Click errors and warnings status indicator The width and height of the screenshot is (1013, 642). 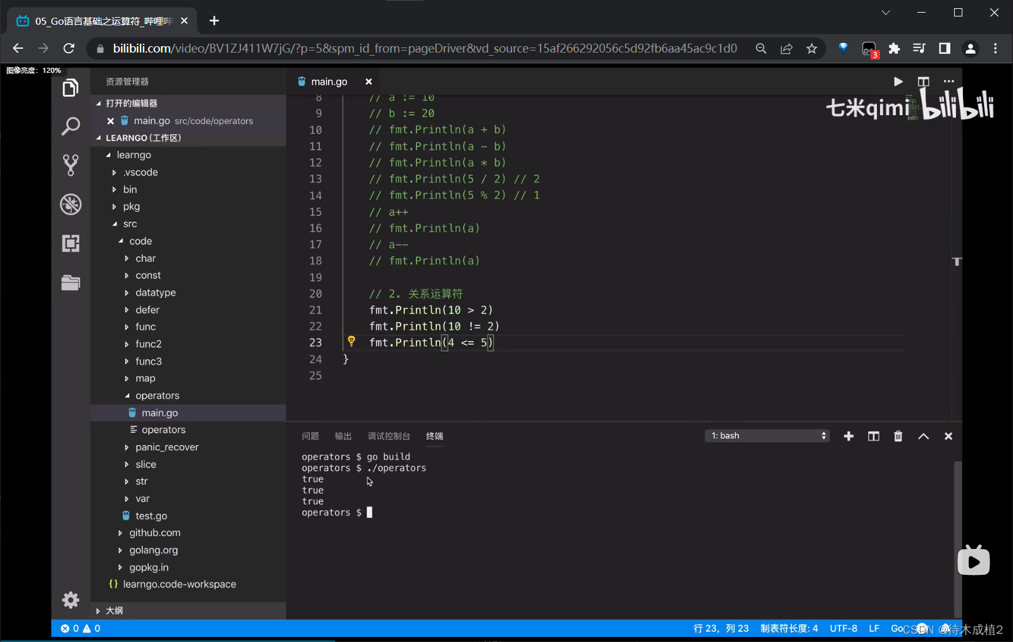(80, 629)
